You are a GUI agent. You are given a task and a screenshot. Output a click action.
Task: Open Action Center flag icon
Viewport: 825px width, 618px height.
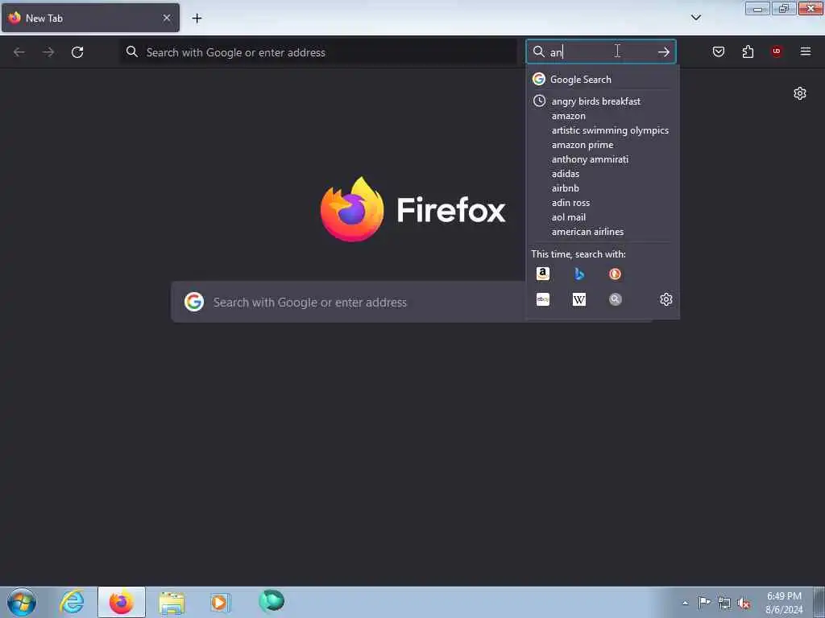click(x=704, y=602)
